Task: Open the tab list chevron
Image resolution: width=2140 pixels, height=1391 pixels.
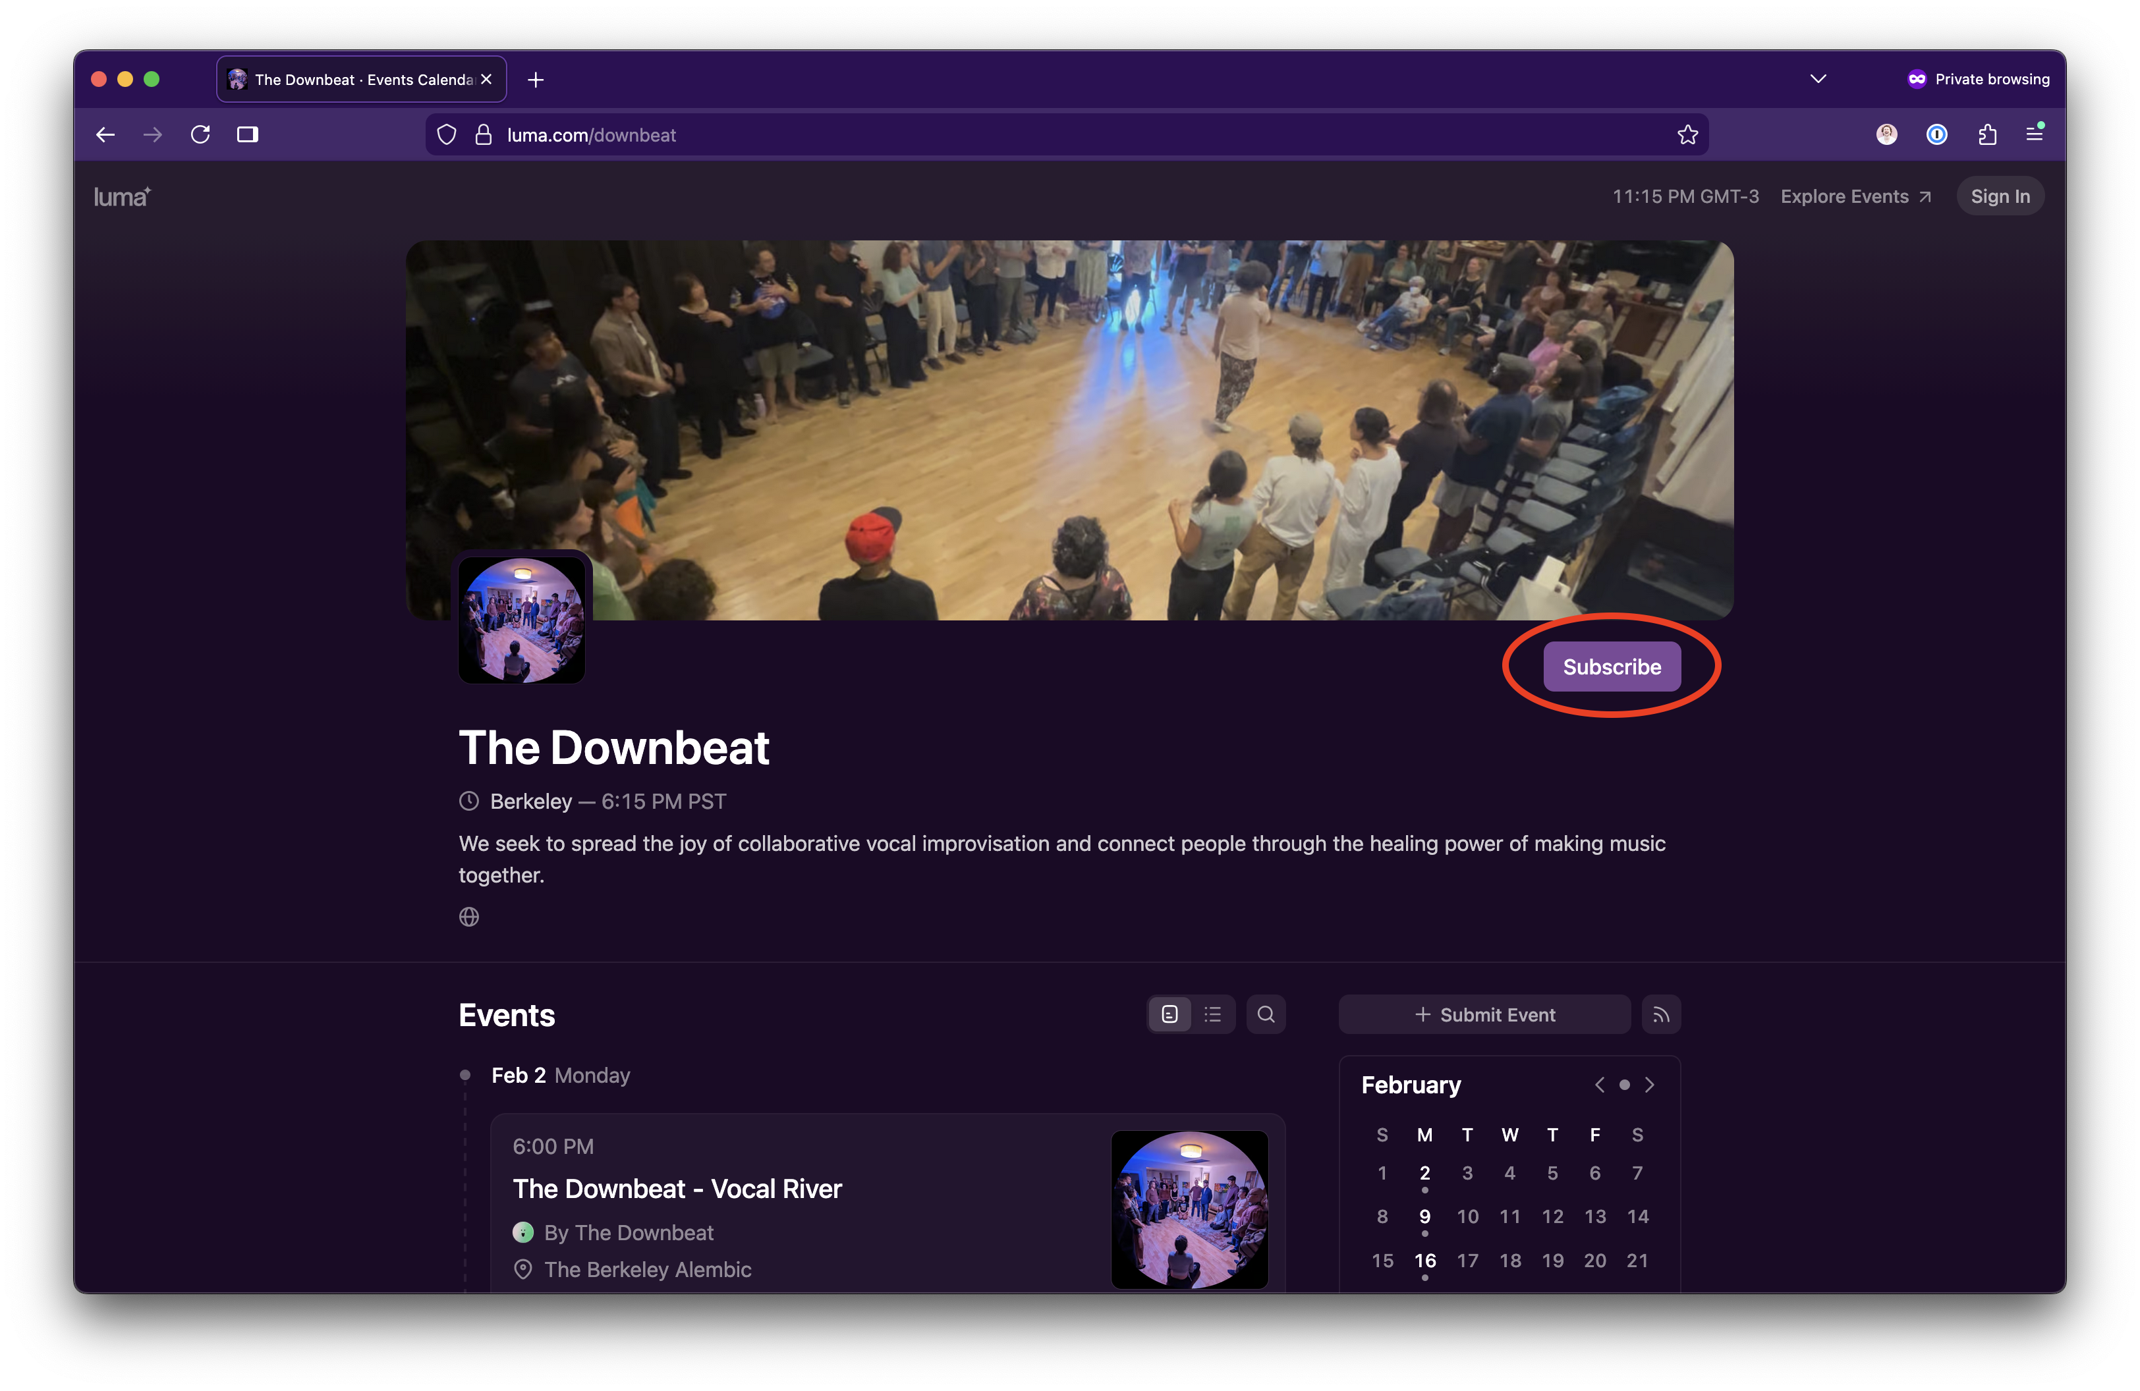Action: tap(1817, 78)
